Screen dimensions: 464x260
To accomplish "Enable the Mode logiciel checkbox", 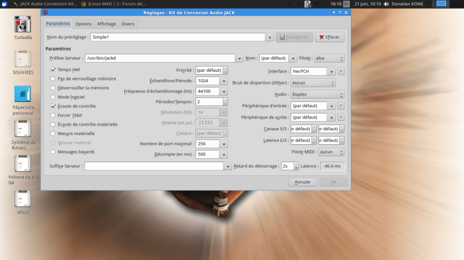I will click(x=53, y=97).
